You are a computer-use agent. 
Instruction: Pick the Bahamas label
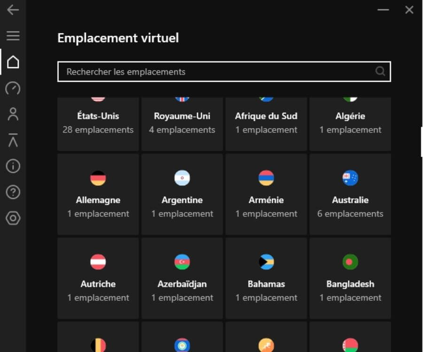click(x=266, y=284)
